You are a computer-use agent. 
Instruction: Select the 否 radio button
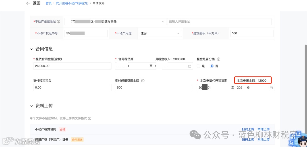coord(212,66)
